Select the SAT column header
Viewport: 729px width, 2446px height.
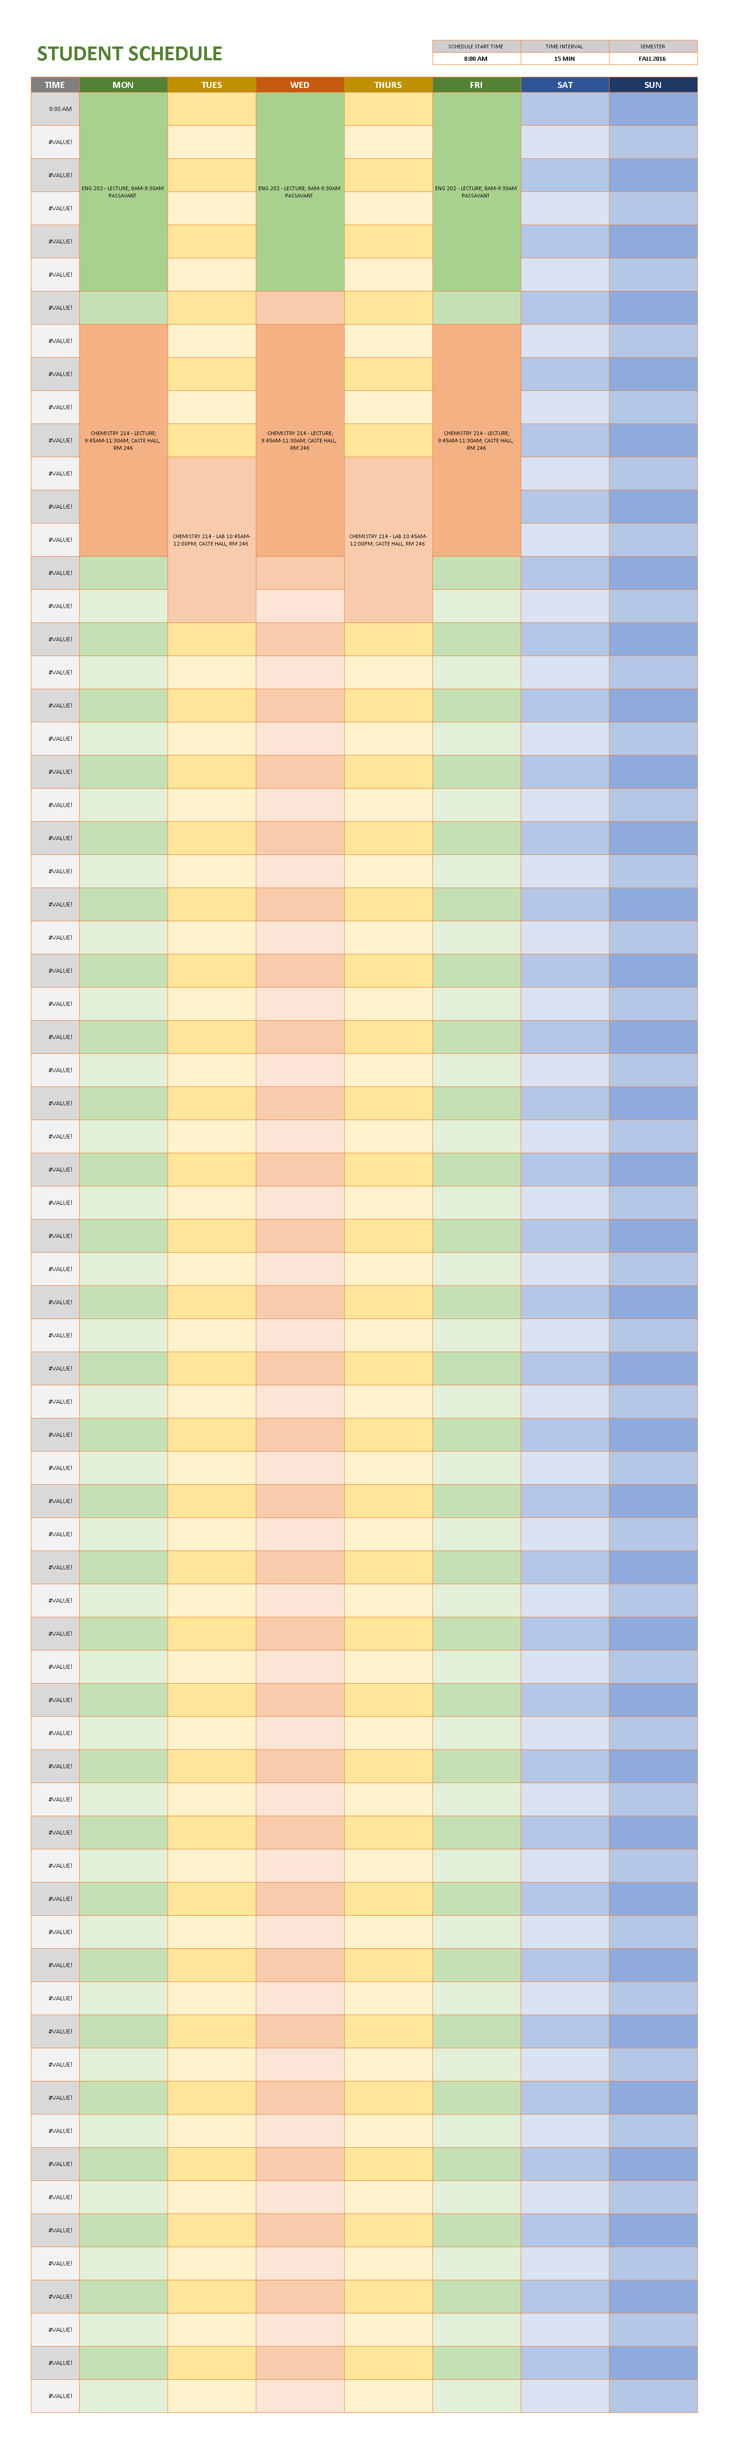pos(565,85)
